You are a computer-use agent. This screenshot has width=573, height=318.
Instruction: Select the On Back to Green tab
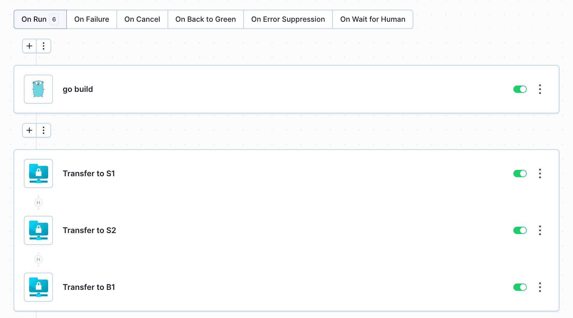coord(205,19)
